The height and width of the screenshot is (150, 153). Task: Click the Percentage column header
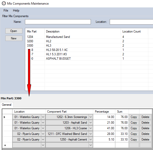pos(104,112)
